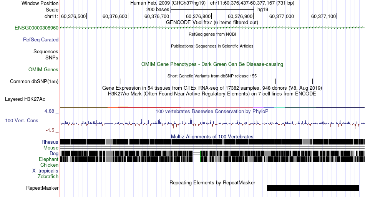The height and width of the screenshot is (197, 365).
Task: Click the RepeatMasker track label
Action: click(42, 188)
